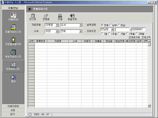The width and height of the screenshot is (158, 118).
Task: Close the Internet Explorer window
Action: click(x=155, y=2)
